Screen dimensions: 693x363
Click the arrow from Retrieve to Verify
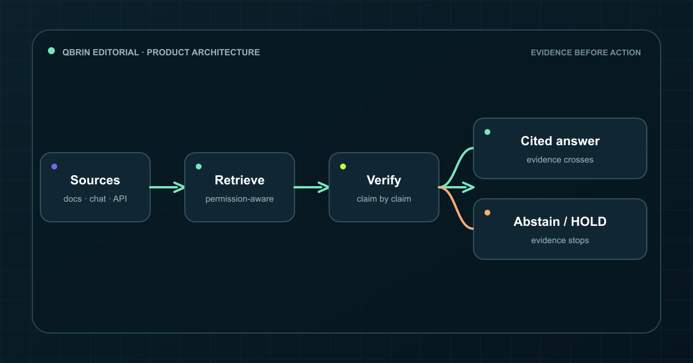(311, 187)
